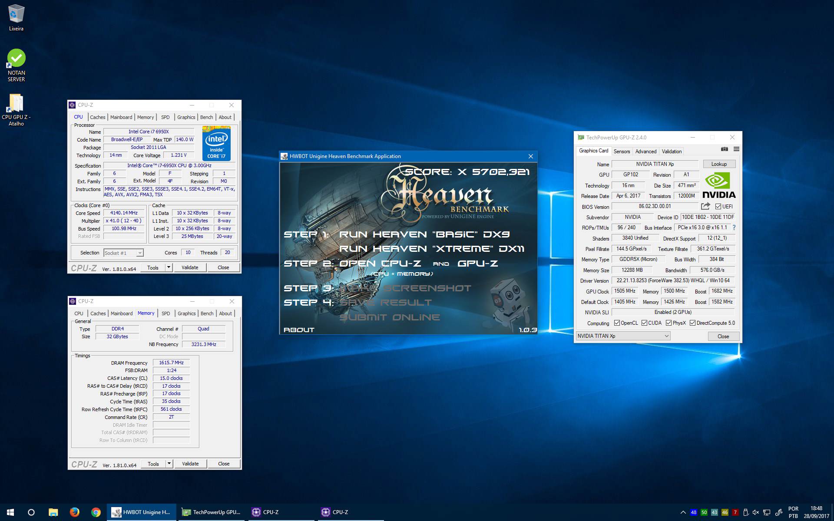Close the HWBOT Heaven Benchmark window

530,156
